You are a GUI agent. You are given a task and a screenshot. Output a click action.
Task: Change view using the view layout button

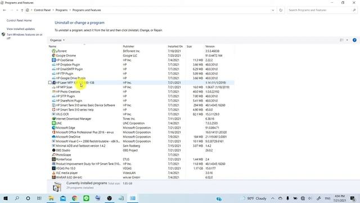tap(341, 40)
